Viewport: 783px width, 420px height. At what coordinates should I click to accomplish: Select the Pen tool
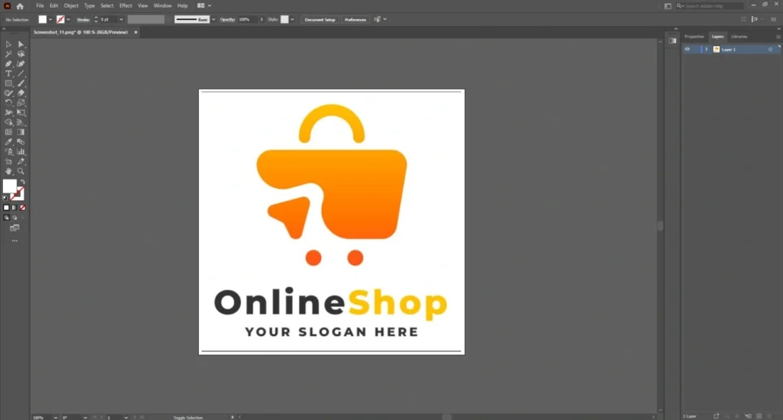point(8,64)
